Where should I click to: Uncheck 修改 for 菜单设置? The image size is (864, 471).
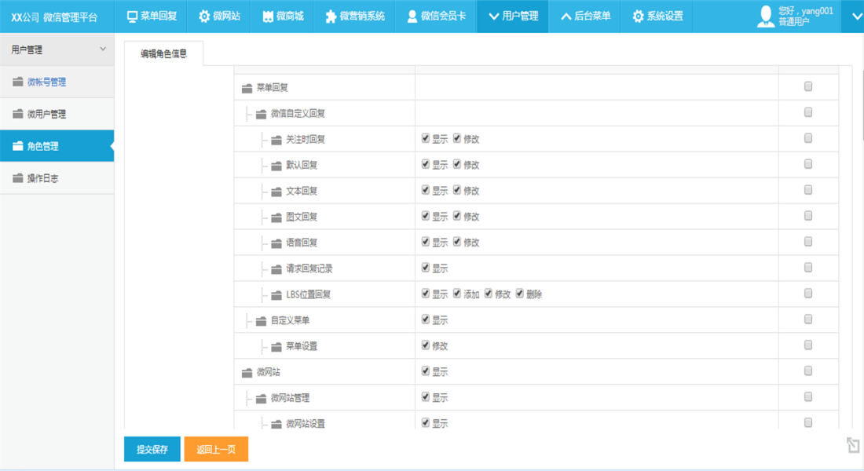pyautogui.click(x=426, y=345)
